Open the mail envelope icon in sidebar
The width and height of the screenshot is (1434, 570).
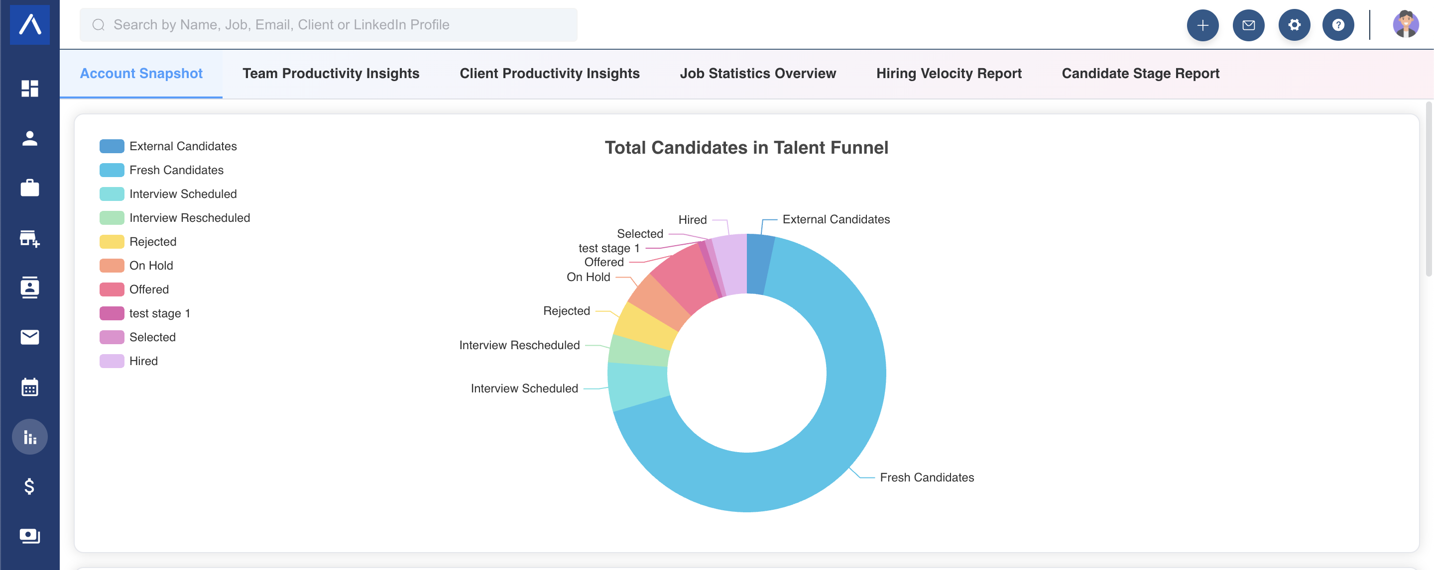click(29, 337)
